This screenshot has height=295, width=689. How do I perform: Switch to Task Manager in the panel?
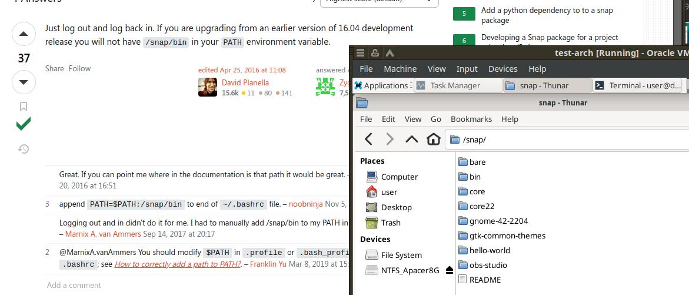[x=458, y=85]
